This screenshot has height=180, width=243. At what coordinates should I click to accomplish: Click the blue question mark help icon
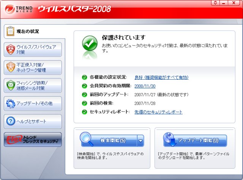(11, 121)
